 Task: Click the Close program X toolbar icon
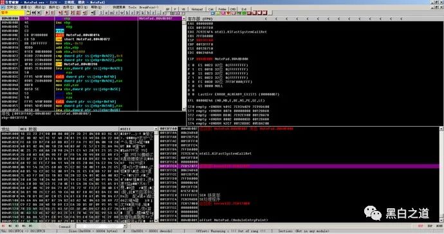tap(39, 13)
